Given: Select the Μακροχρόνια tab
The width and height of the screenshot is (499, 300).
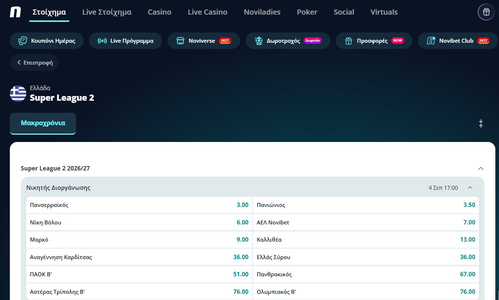Looking at the screenshot, I should pos(43,123).
